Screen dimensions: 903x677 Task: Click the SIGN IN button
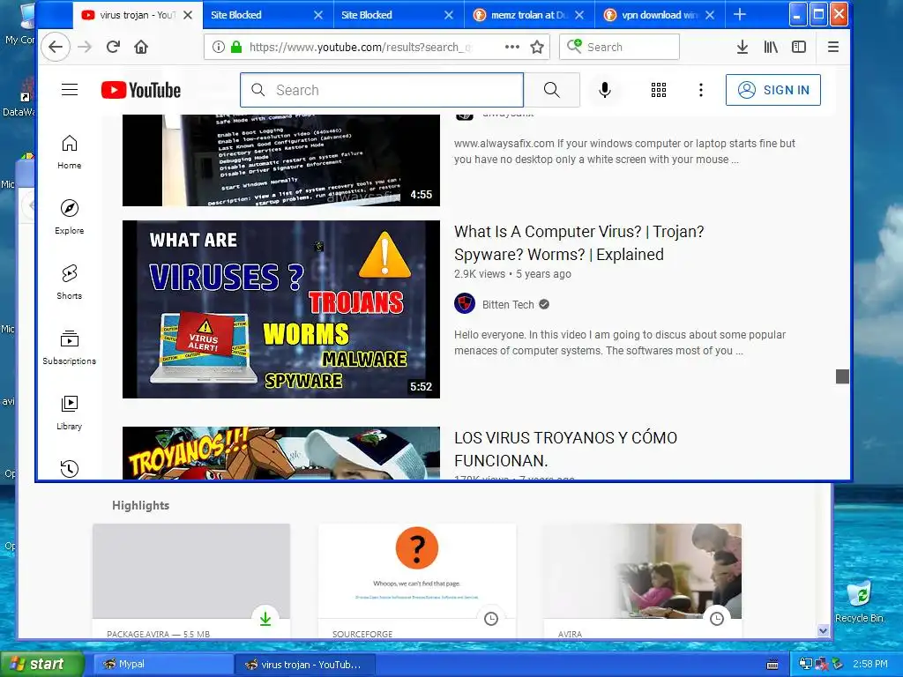[x=773, y=90]
